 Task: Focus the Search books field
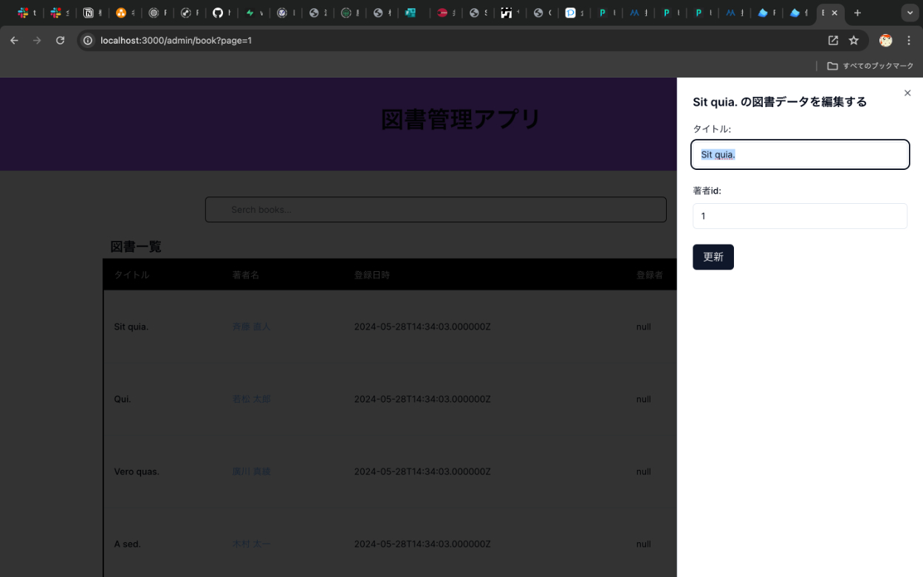436,210
